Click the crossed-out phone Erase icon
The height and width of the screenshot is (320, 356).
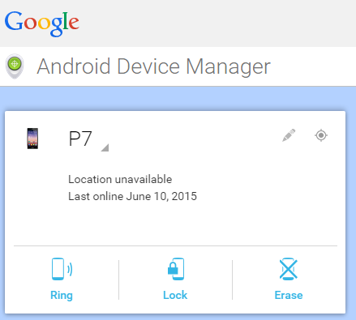289,269
